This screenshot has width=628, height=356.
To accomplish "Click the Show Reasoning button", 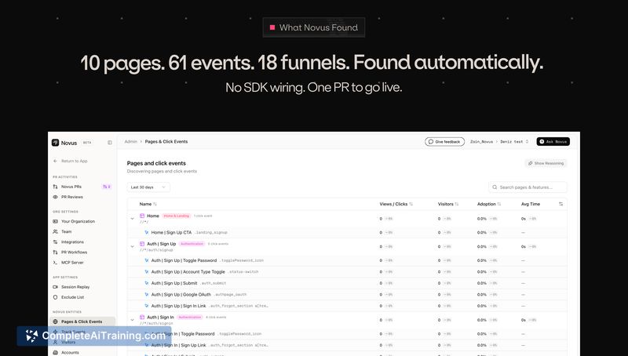I will [546, 163].
